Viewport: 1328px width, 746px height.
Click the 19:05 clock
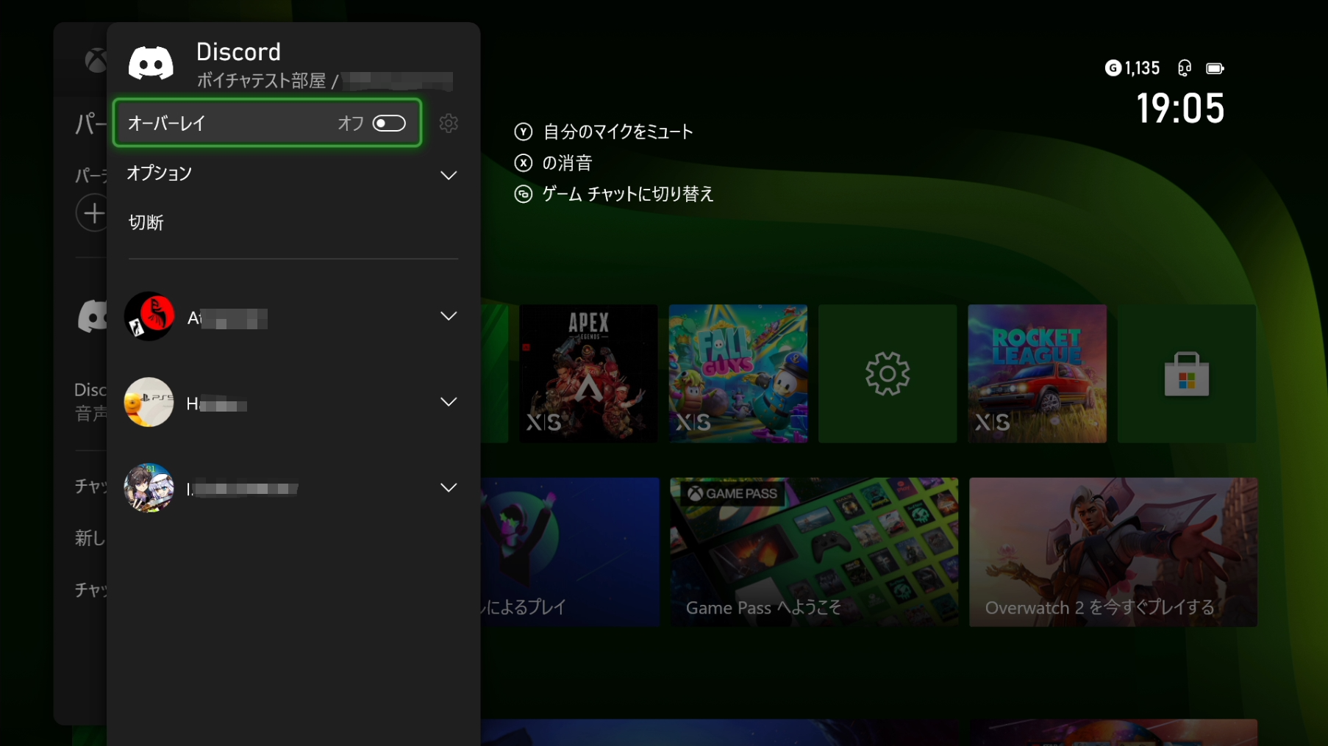click(1180, 109)
